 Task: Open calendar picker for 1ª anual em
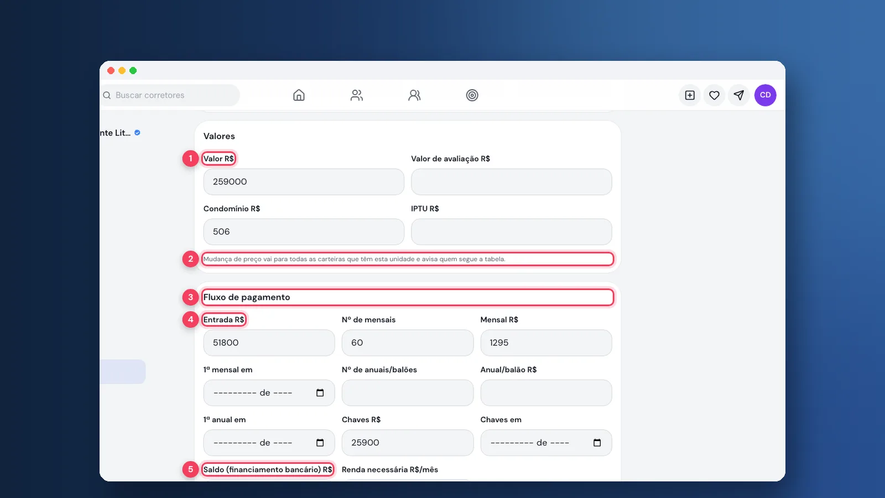pos(320,443)
